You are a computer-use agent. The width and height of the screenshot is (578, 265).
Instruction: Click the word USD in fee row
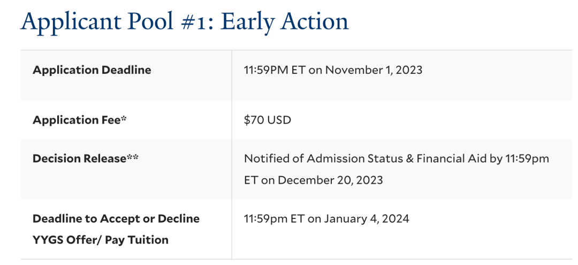(x=278, y=120)
